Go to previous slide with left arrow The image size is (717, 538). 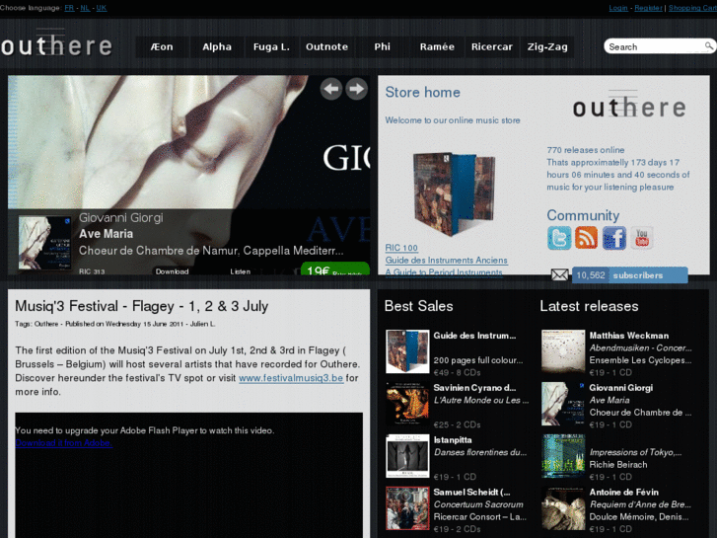pyautogui.click(x=331, y=89)
